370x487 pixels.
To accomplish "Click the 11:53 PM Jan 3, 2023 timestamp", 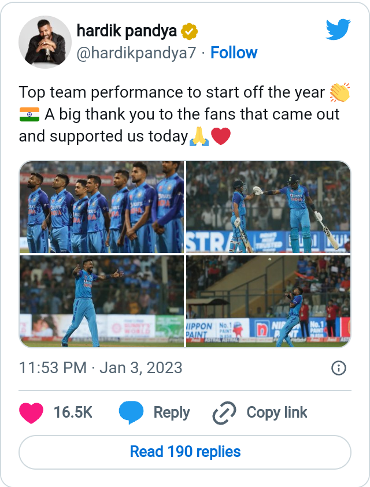I will 101,368.
